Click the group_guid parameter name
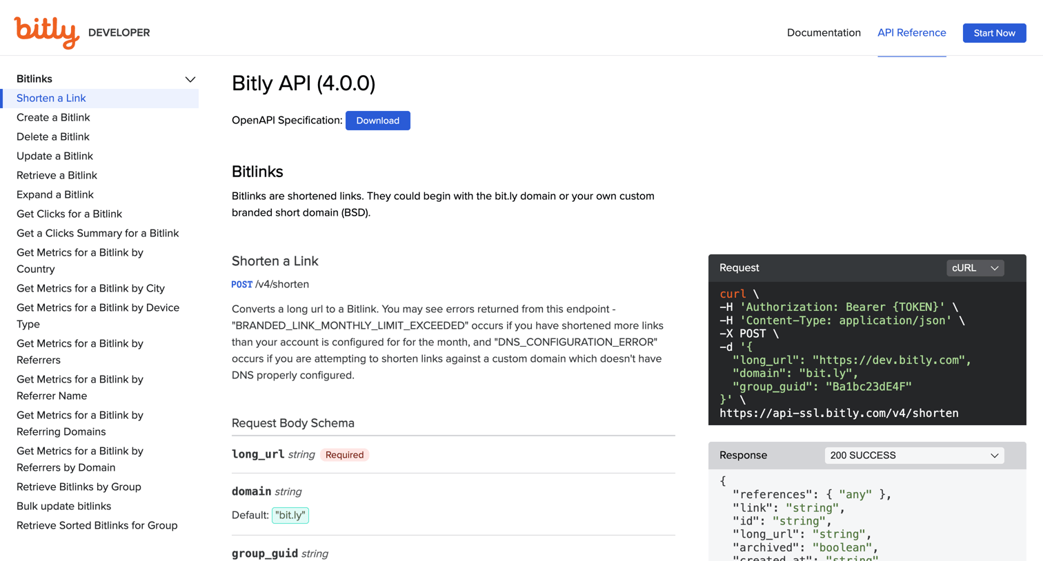This screenshot has width=1043, height=561. (265, 553)
